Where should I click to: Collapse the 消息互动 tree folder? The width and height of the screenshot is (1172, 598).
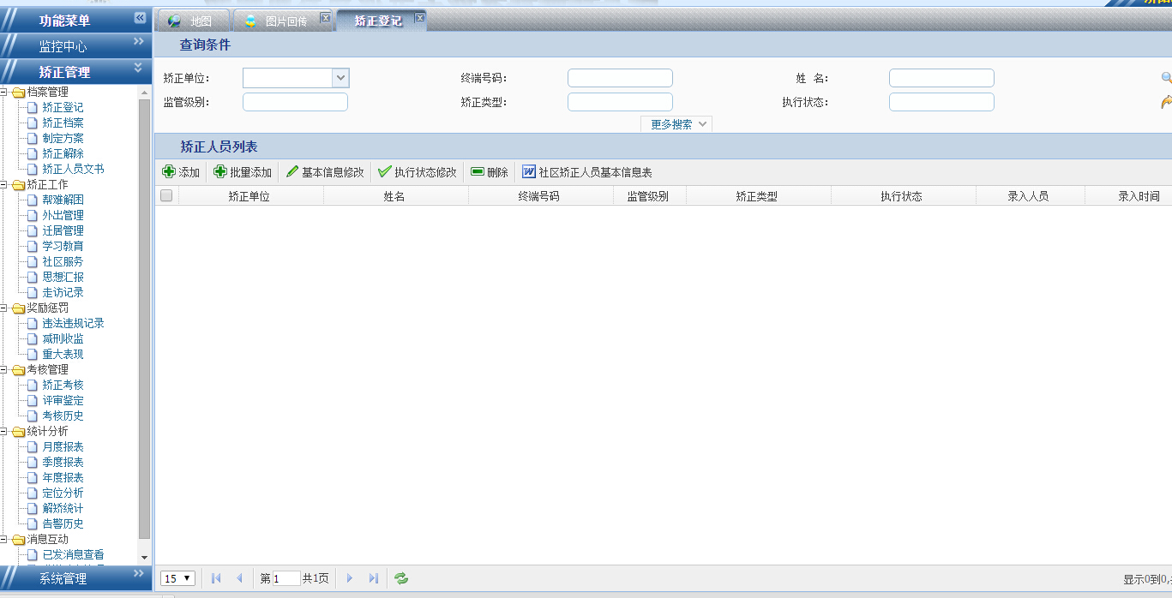4,539
